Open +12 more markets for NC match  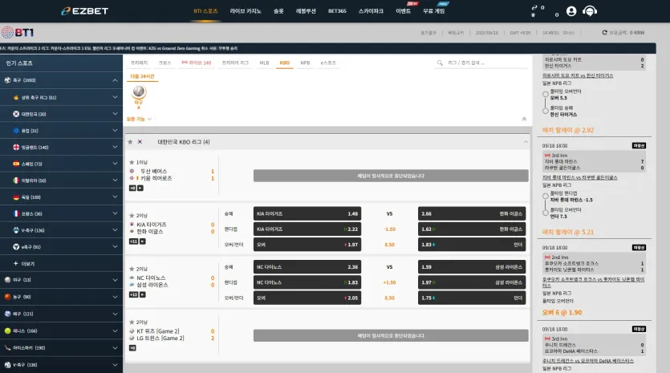[x=133, y=294]
